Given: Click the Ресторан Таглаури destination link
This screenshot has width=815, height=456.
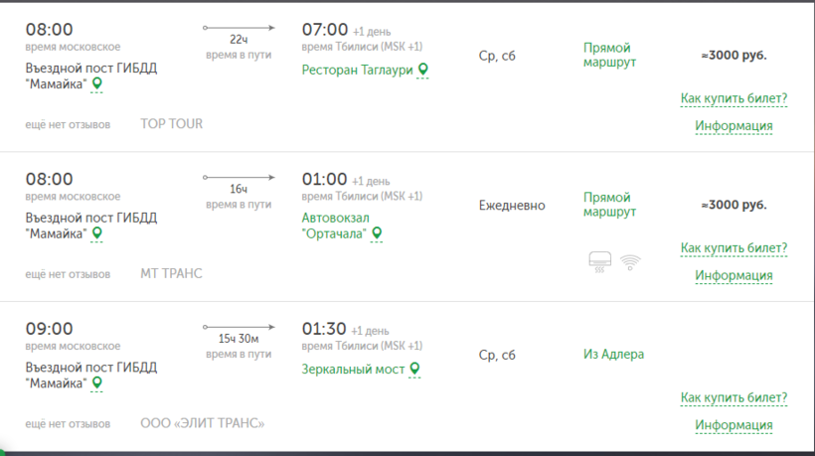Looking at the screenshot, I should (x=359, y=70).
